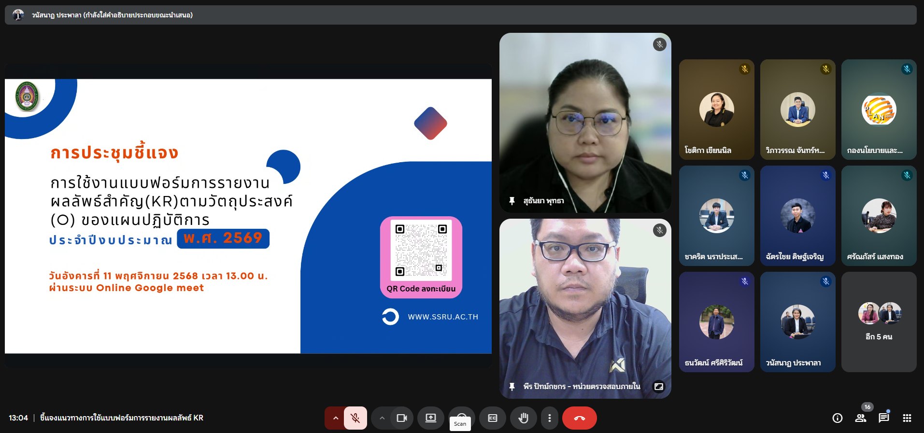The image size is (924, 433).
Task: Leave the call with red hang-up button
Action: (x=579, y=418)
